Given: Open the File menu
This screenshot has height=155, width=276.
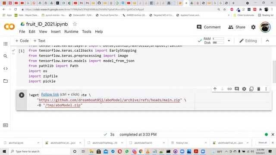Looking at the screenshot, I should coord(22,31).
